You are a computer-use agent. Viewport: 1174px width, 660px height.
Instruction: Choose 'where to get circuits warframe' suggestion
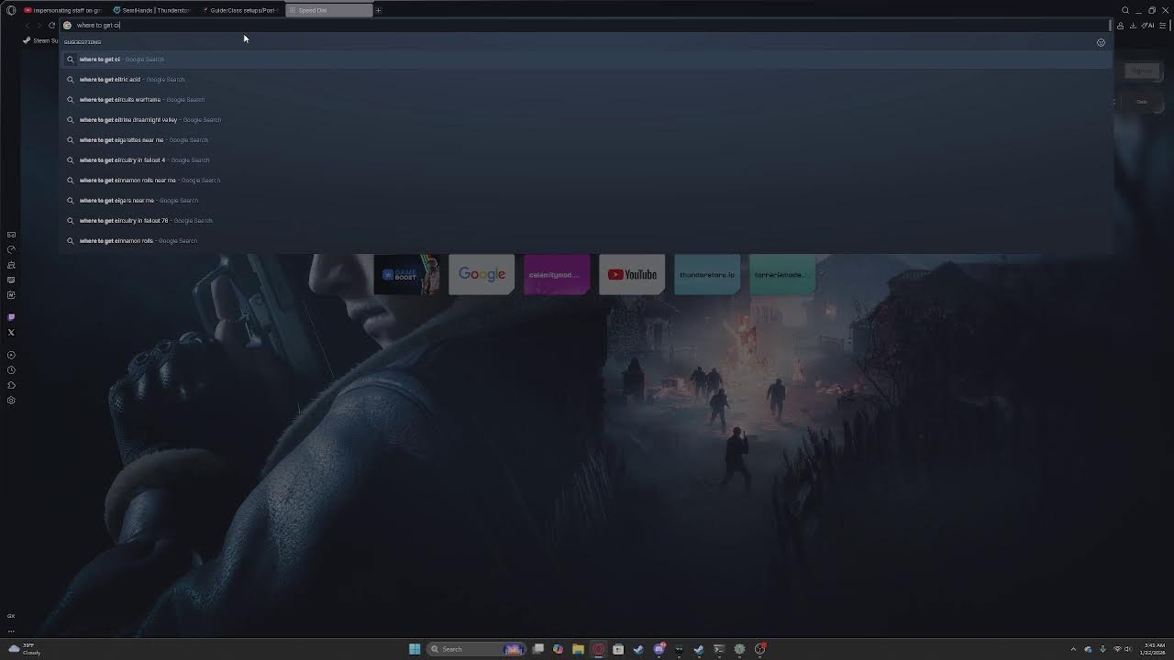587,100
